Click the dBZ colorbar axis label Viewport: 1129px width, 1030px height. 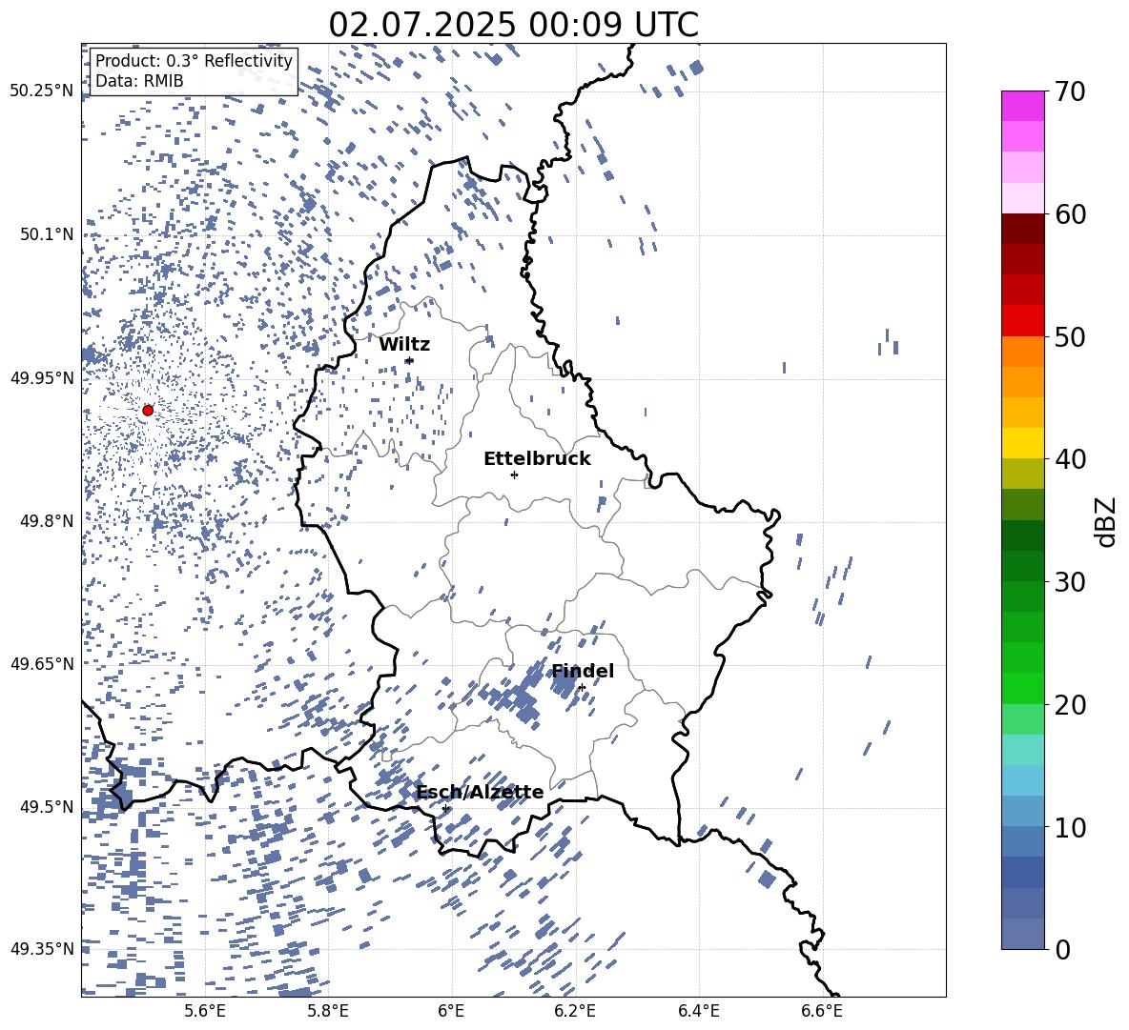point(1105,521)
